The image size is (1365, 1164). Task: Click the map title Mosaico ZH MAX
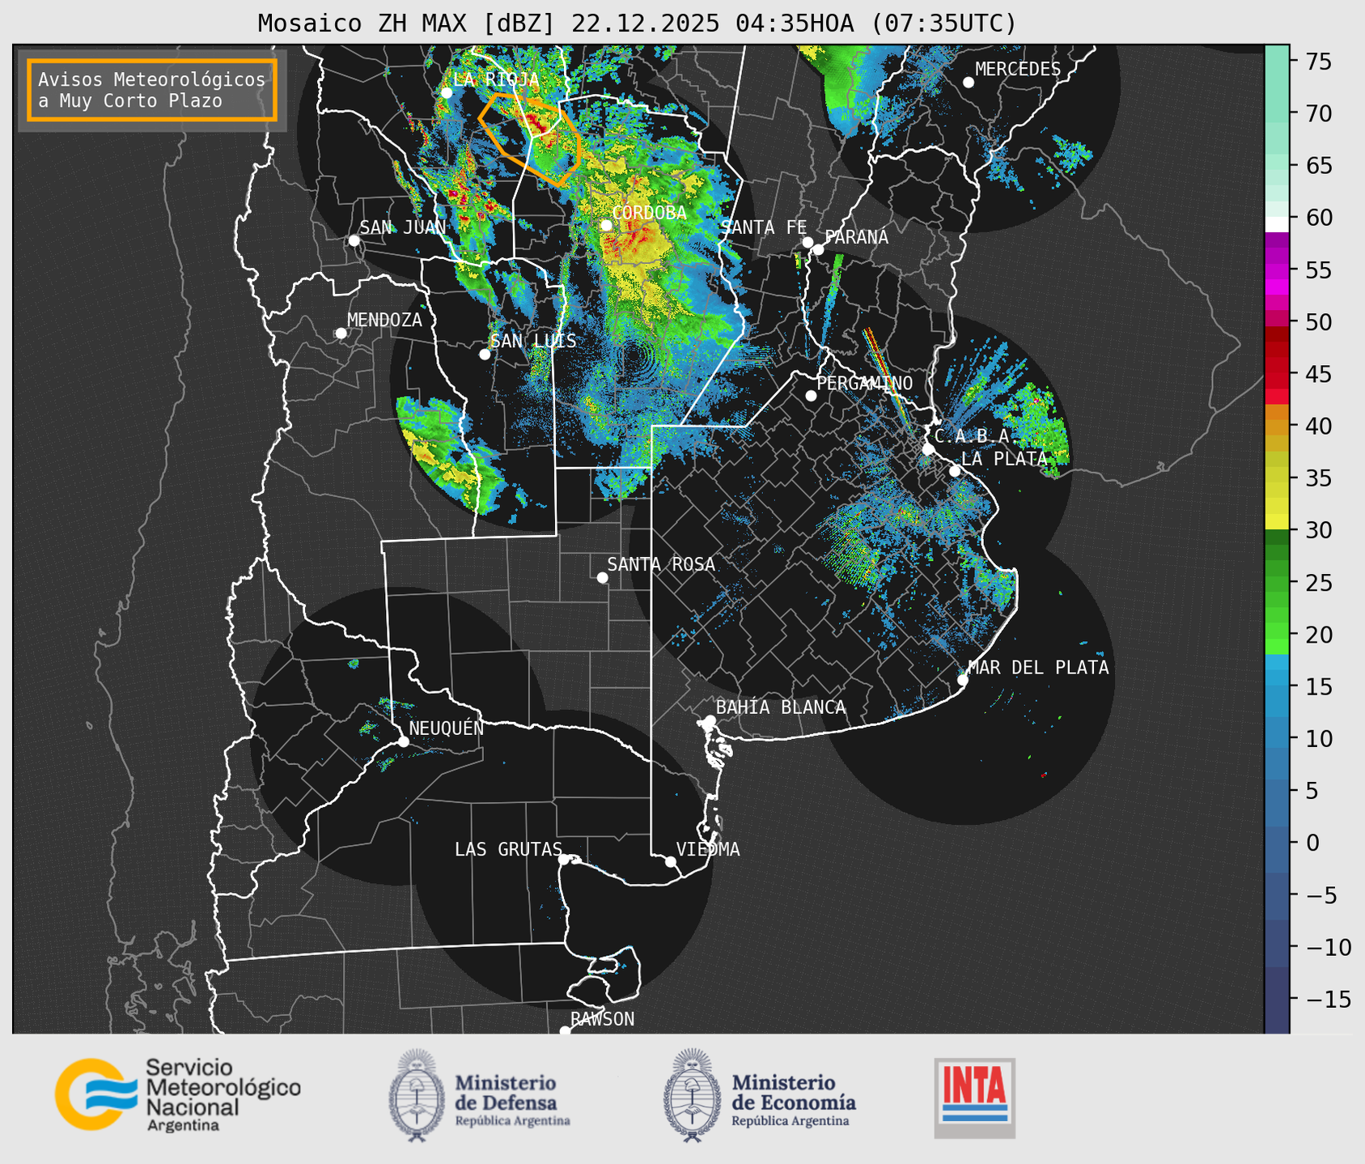(x=637, y=23)
